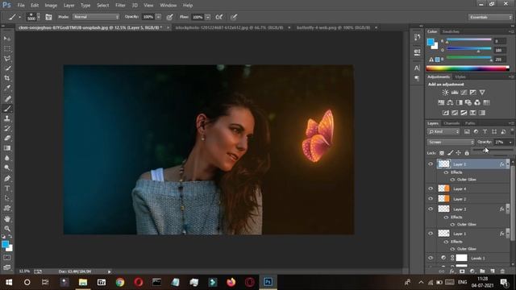Select the Eyedropper tool

click(7, 88)
